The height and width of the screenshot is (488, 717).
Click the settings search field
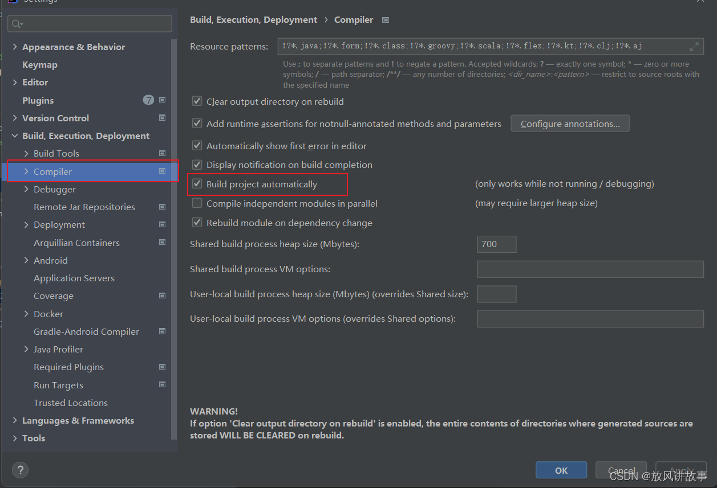pyautogui.click(x=90, y=24)
